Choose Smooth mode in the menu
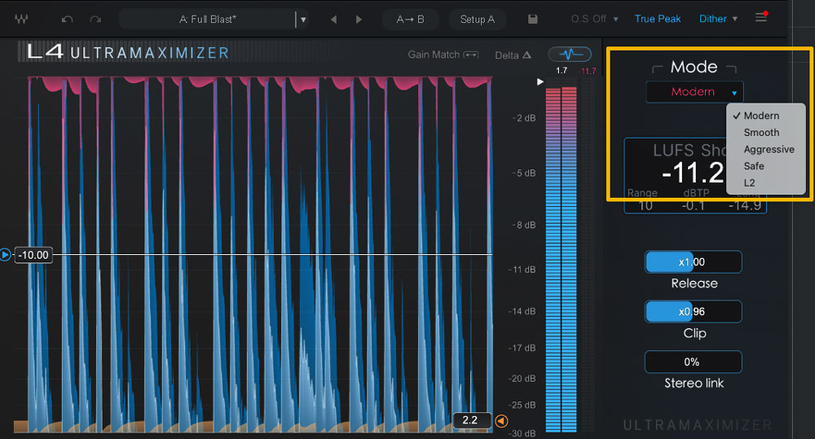The width and height of the screenshot is (815, 439). click(761, 132)
